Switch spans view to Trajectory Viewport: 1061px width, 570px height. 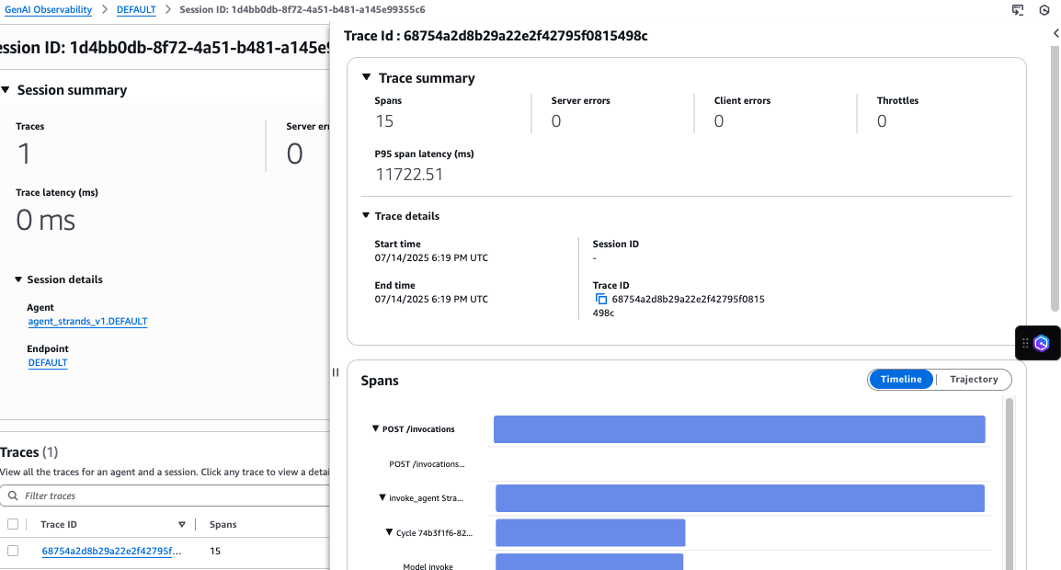(x=974, y=380)
